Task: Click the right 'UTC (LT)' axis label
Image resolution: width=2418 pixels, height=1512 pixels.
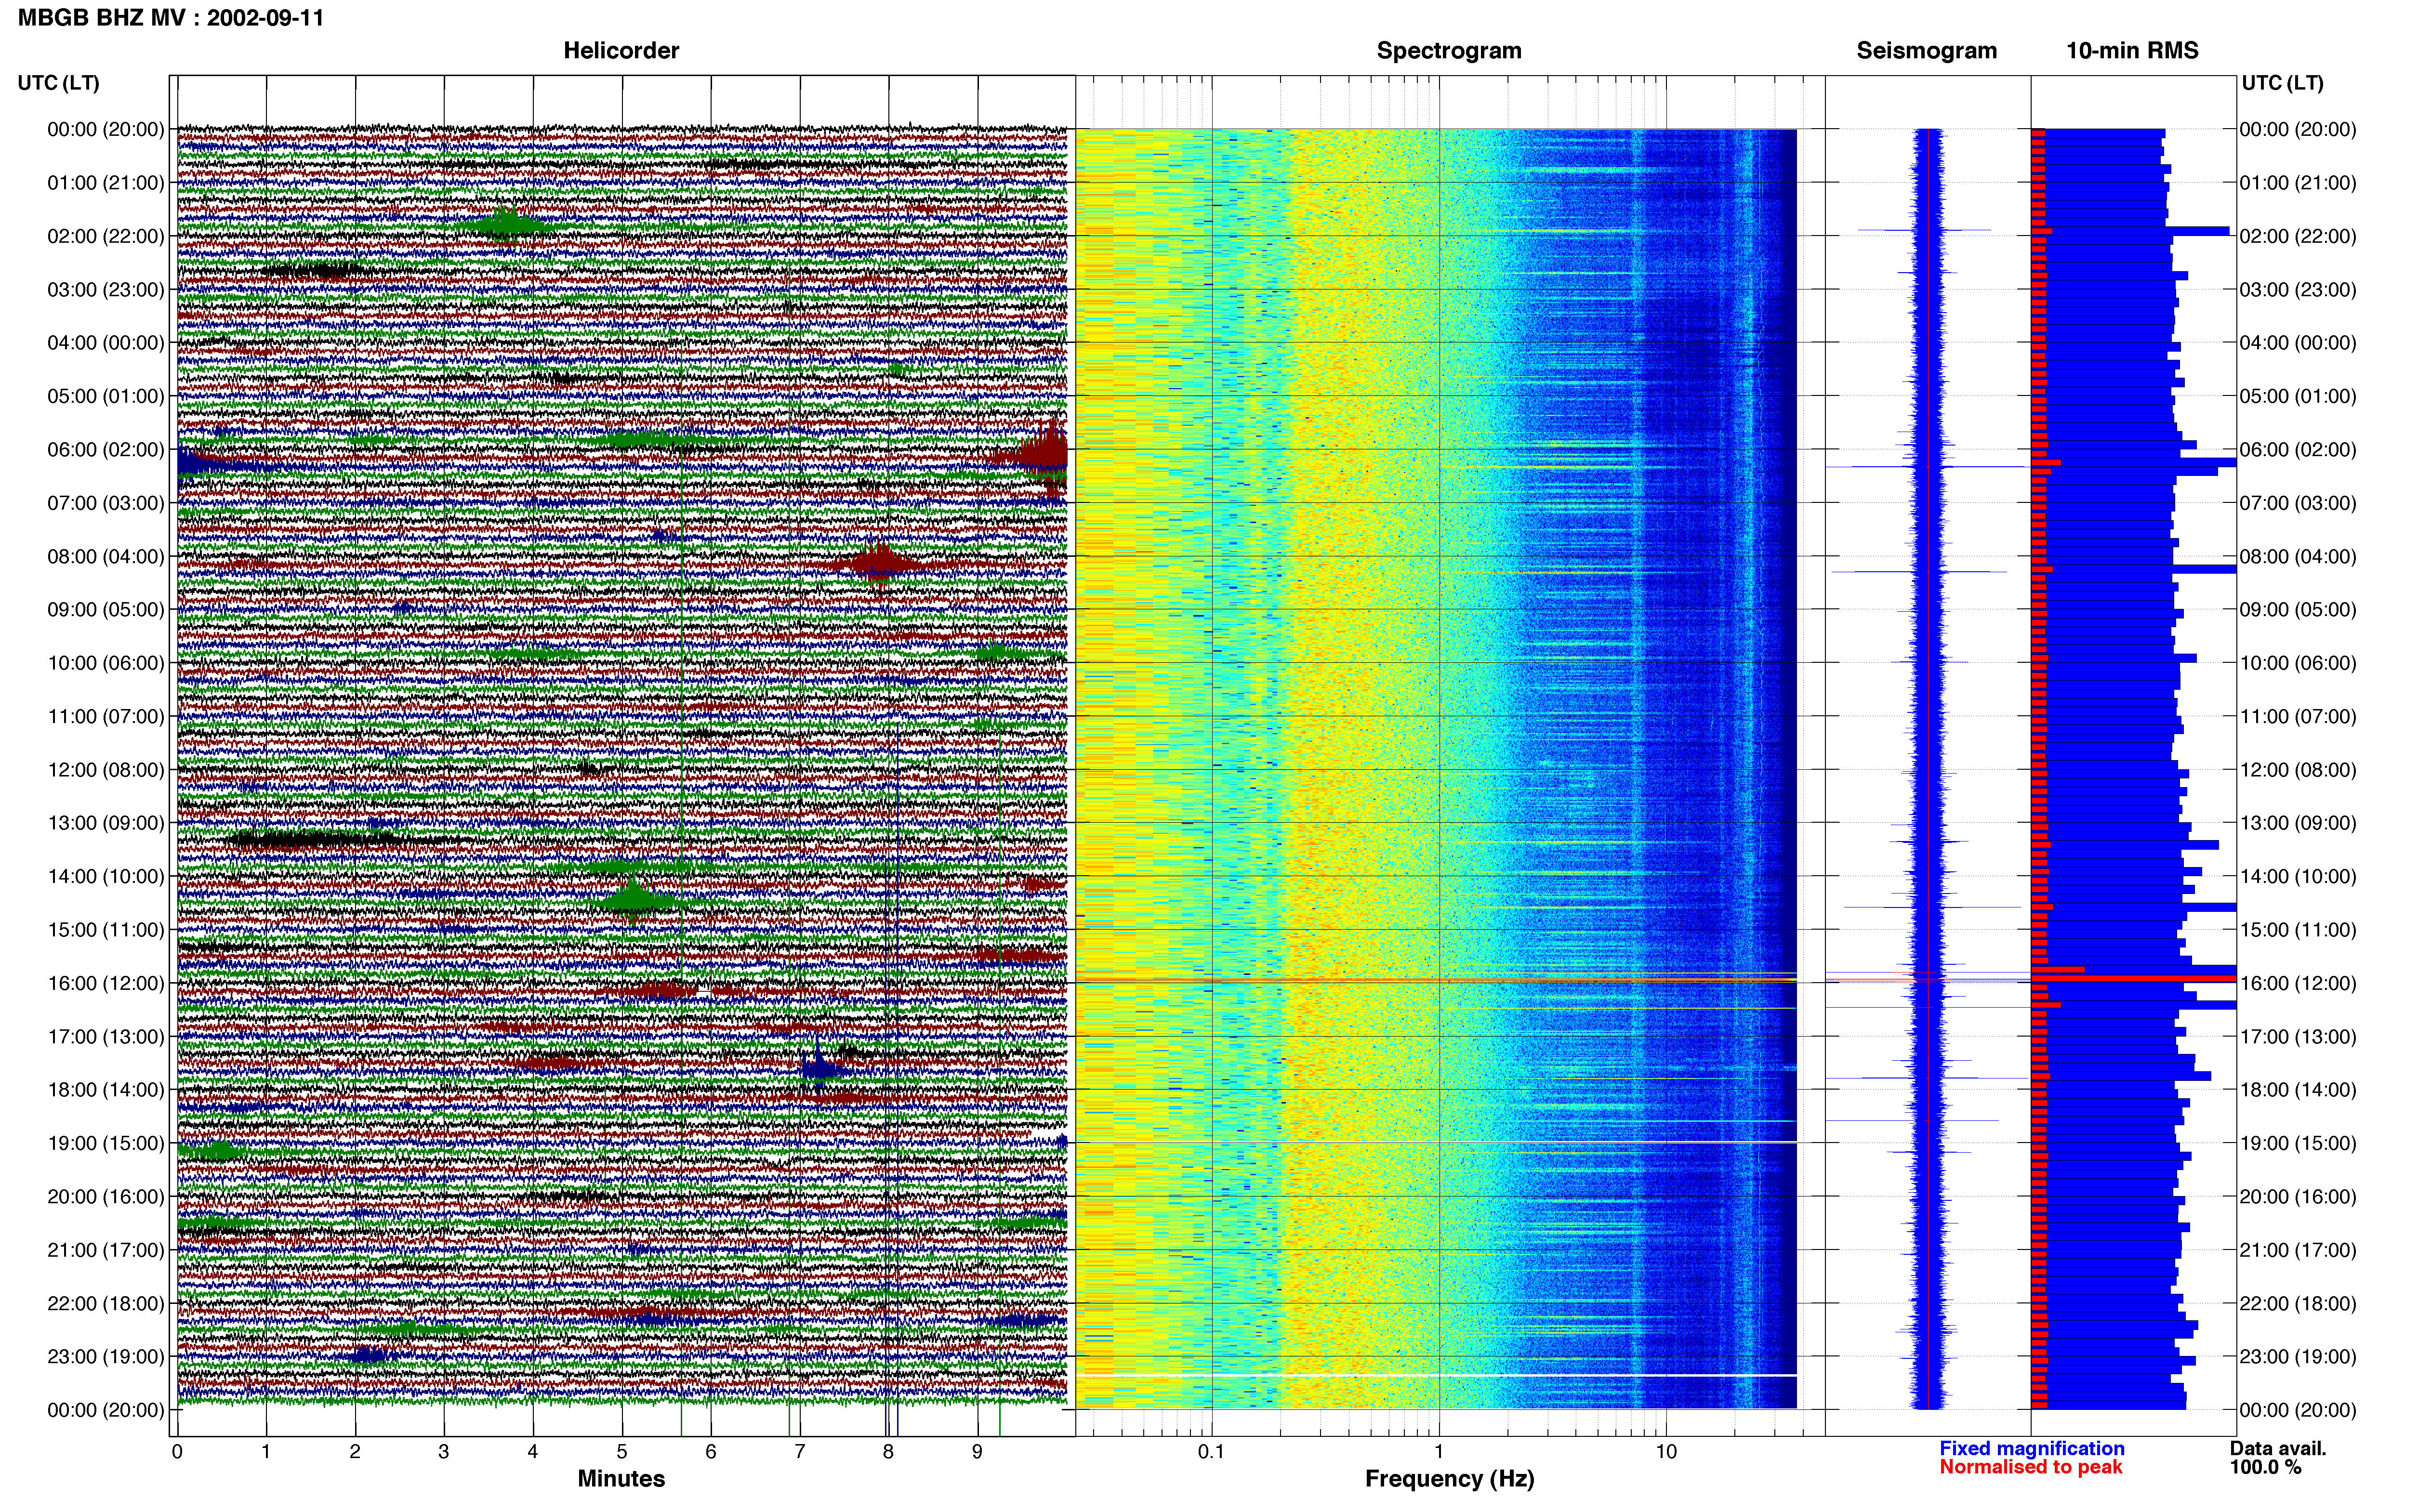Action: click(2283, 83)
